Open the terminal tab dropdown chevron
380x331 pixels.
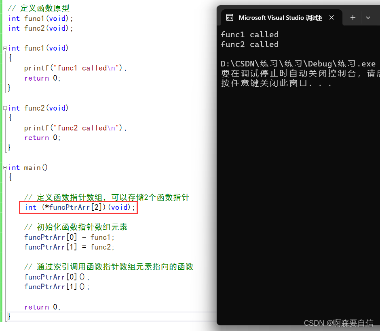pyautogui.click(x=368, y=17)
